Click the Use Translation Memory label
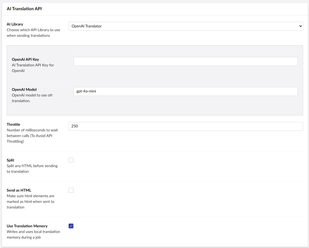The width and height of the screenshot is (309, 248). pyautogui.click(x=27, y=226)
